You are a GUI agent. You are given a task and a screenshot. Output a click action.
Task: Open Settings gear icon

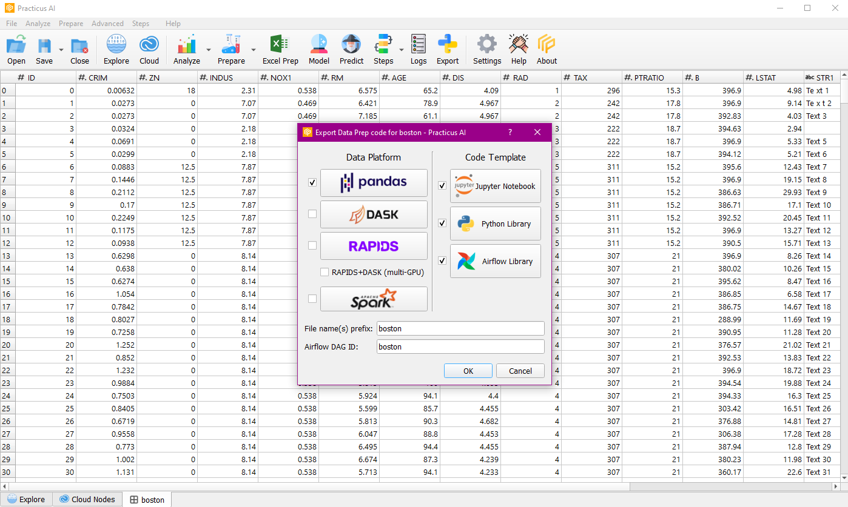tap(487, 50)
